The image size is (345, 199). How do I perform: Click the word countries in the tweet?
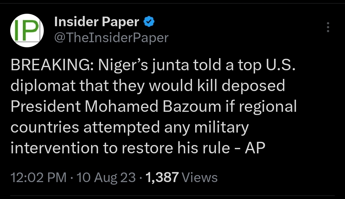click(x=45, y=128)
